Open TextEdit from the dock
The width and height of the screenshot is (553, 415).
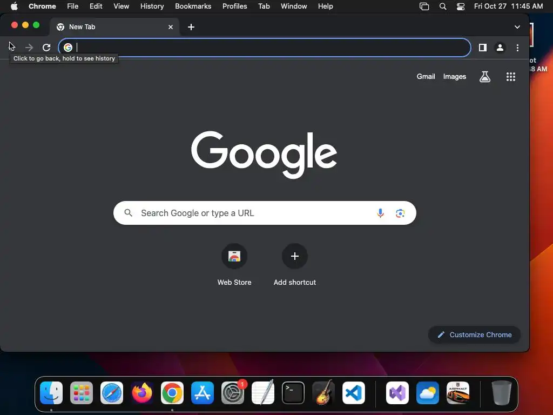coord(263,393)
